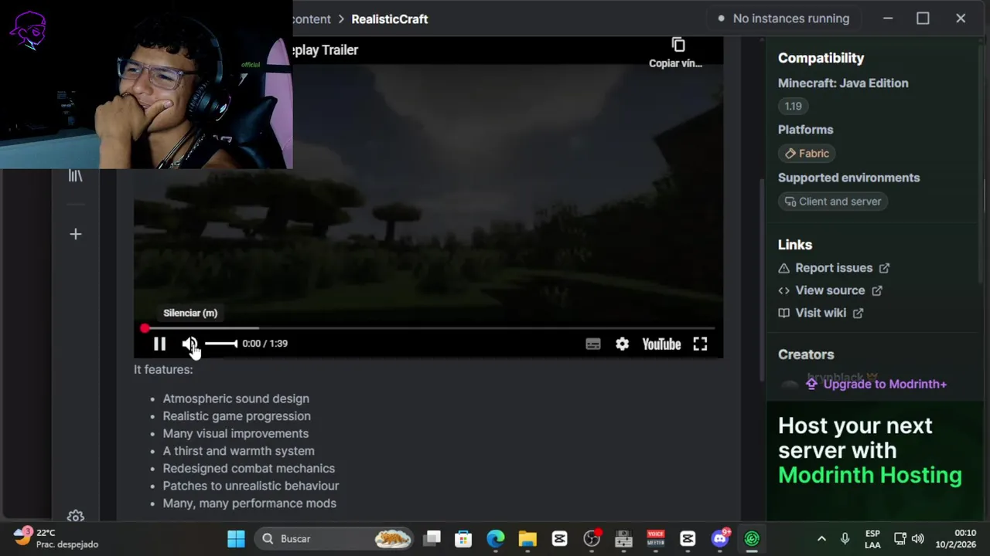The width and height of the screenshot is (990, 556).
Task: Open the weather widget 22°C
Action: coord(54,538)
